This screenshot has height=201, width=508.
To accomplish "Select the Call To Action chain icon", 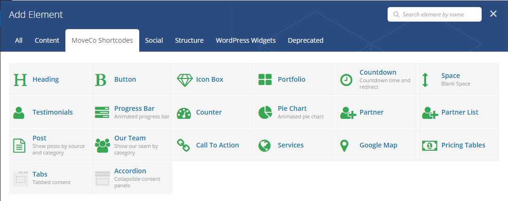I will [x=183, y=145].
